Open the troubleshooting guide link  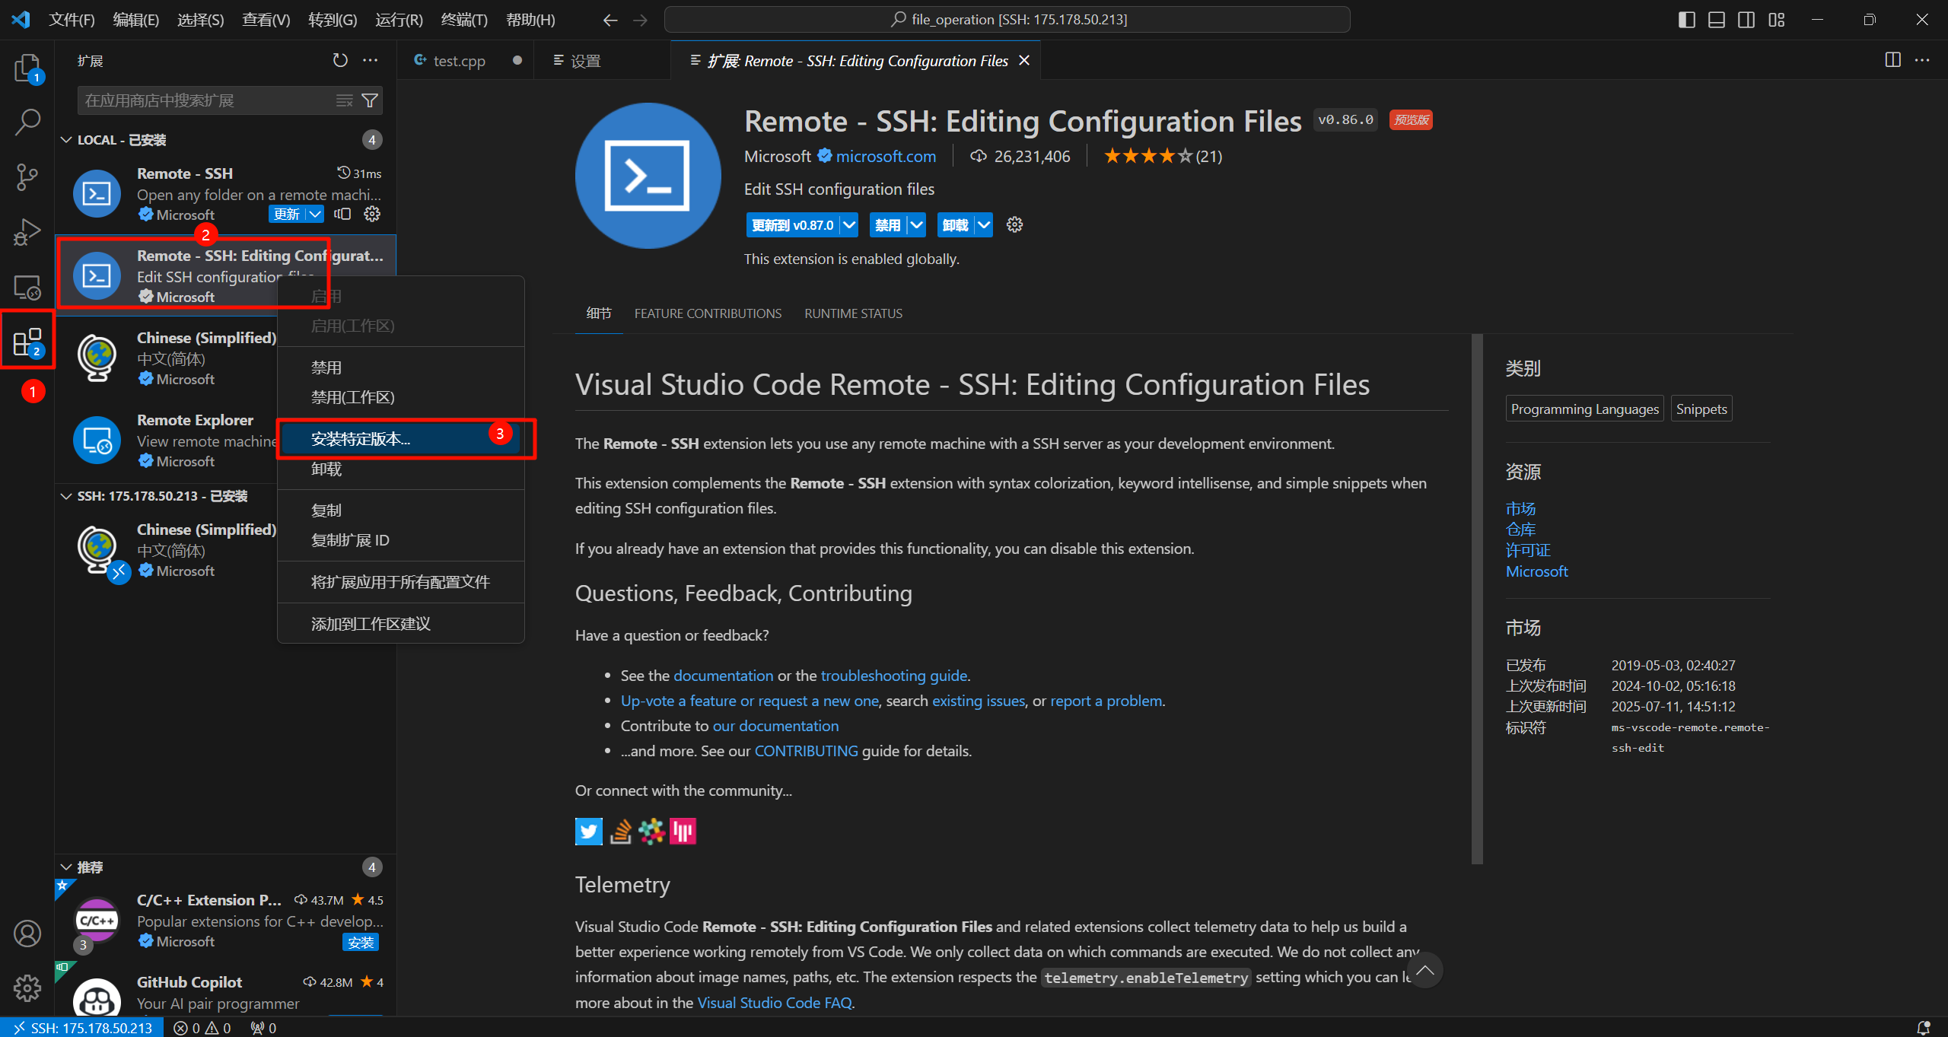coord(894,676)
